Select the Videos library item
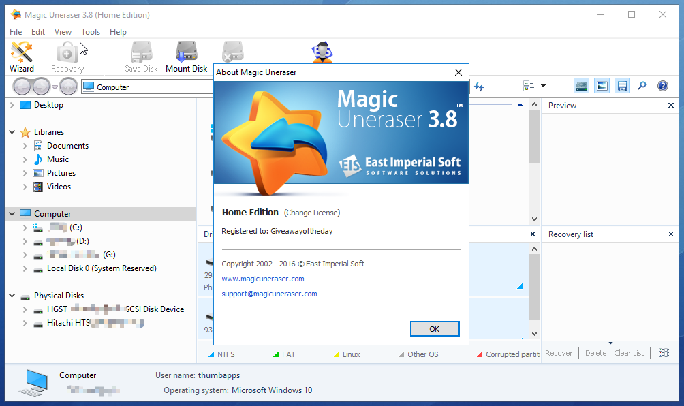 coord(52,187)
